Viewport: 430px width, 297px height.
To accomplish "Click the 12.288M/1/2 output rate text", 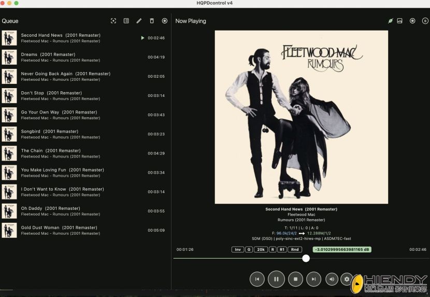I will click(319, 233).
